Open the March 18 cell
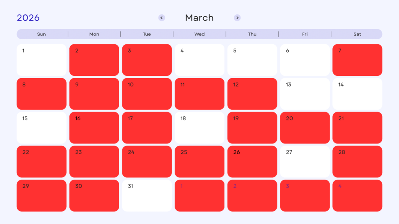The image size is (399, 224). 199,128
